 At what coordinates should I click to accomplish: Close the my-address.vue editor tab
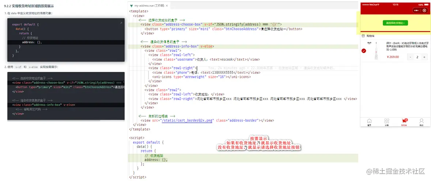[167, 5]
